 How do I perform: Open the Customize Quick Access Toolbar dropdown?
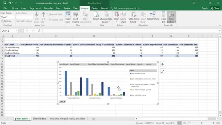[x=22, y=3]
